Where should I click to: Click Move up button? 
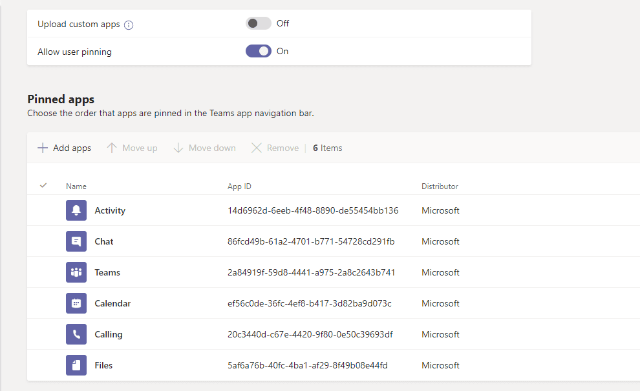coord(133,148)
